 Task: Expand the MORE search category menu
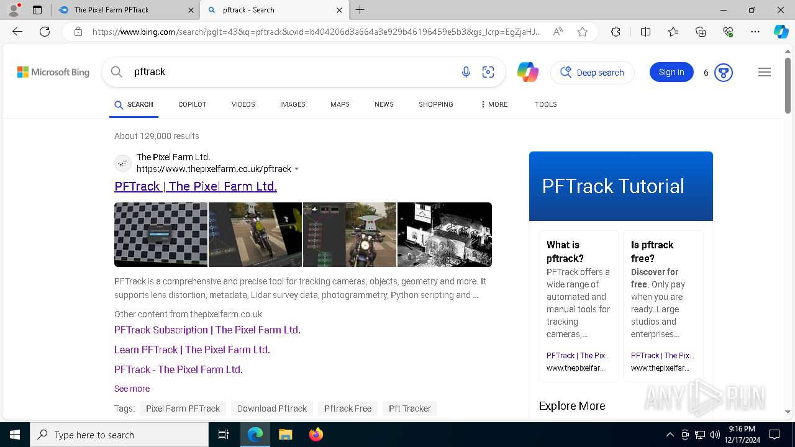coord(494,104)
